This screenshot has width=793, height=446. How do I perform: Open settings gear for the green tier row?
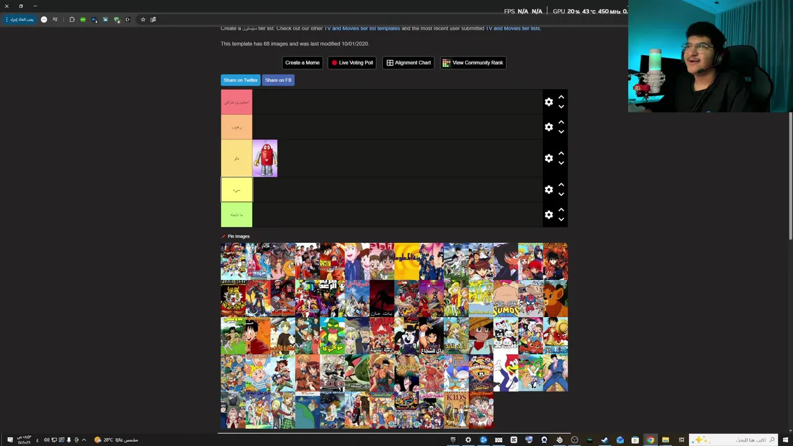548,215
